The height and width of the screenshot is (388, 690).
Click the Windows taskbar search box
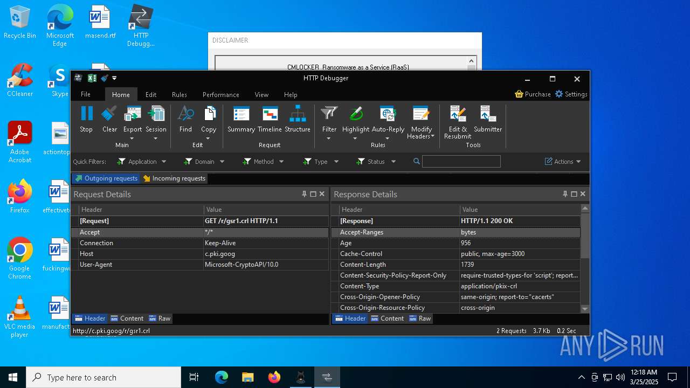point(103,377)
